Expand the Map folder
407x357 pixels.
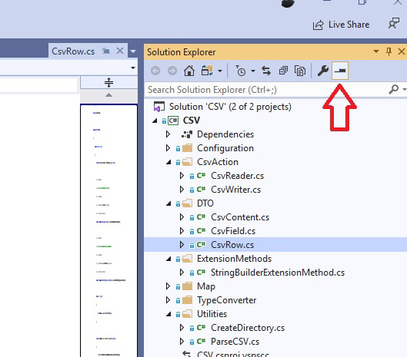click(x=168, y=286)
